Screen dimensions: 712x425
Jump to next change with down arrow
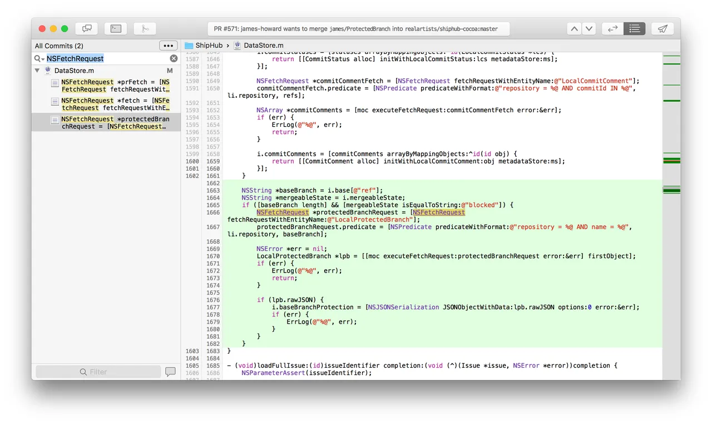point(589,28)
